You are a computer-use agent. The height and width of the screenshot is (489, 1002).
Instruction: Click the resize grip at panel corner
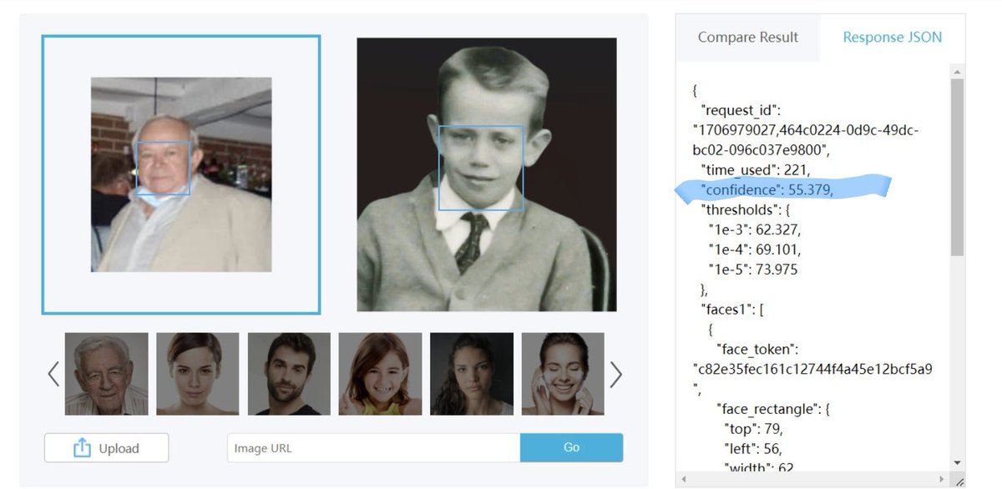click(x=959, y=481)
